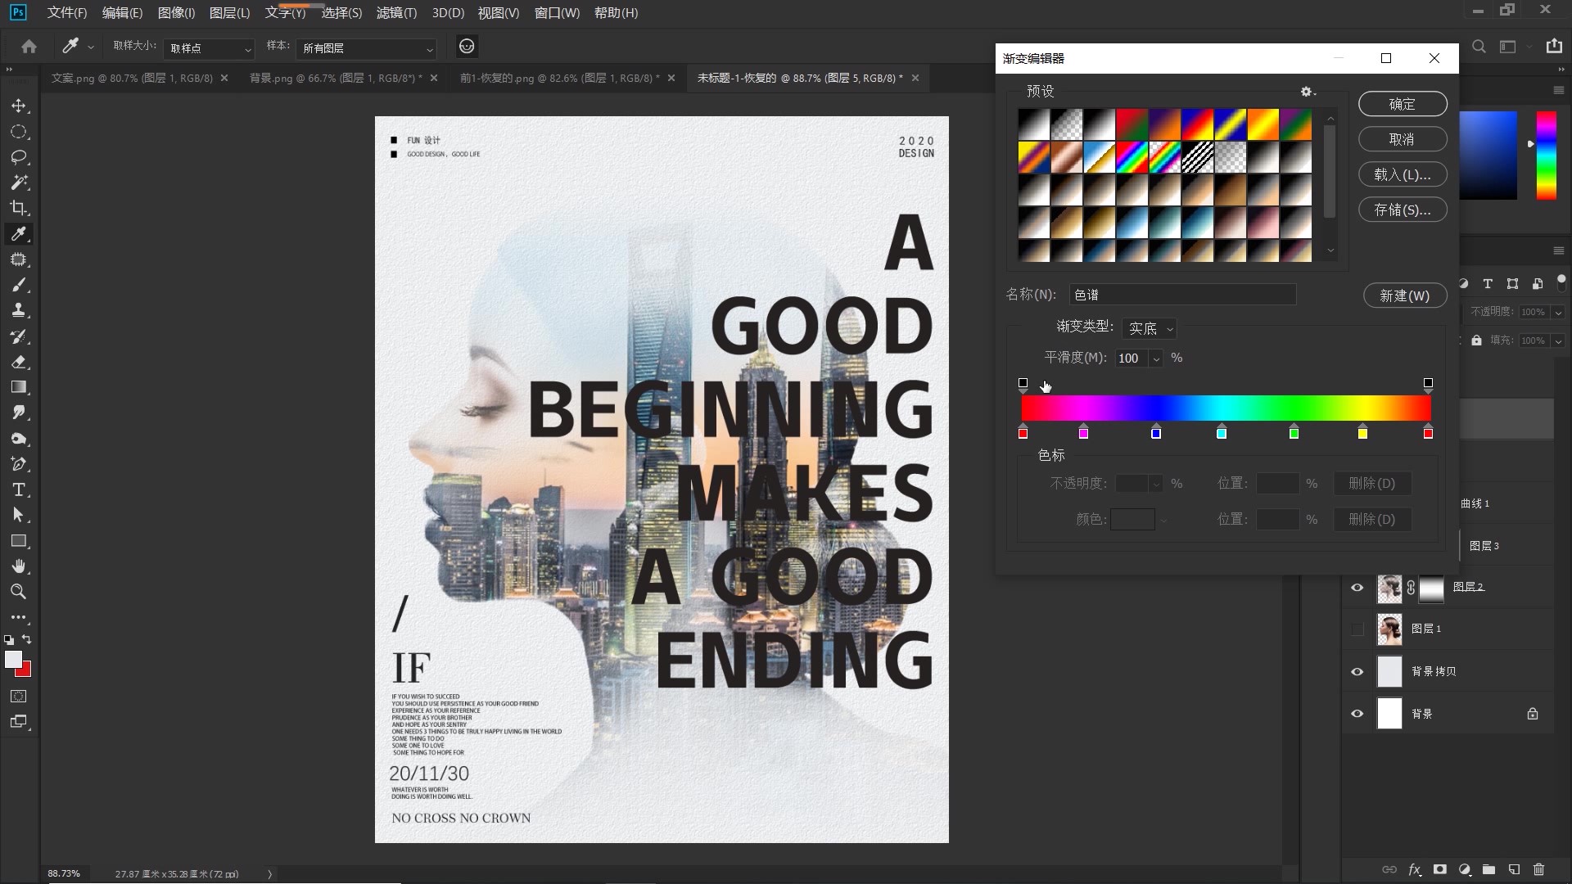Image resolution: width=1572 pixels, height=884 pixels.
Task: Switch to the 背景.png document tab
Action: [x=335, y=78]
